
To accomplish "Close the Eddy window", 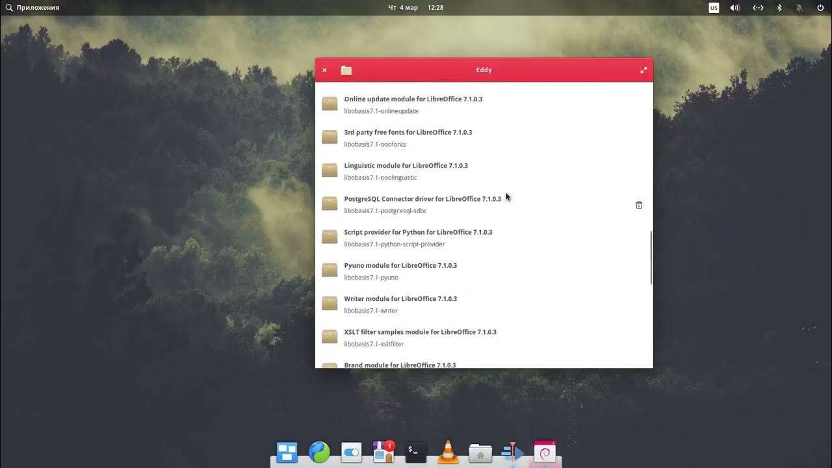I will [324, 70].
